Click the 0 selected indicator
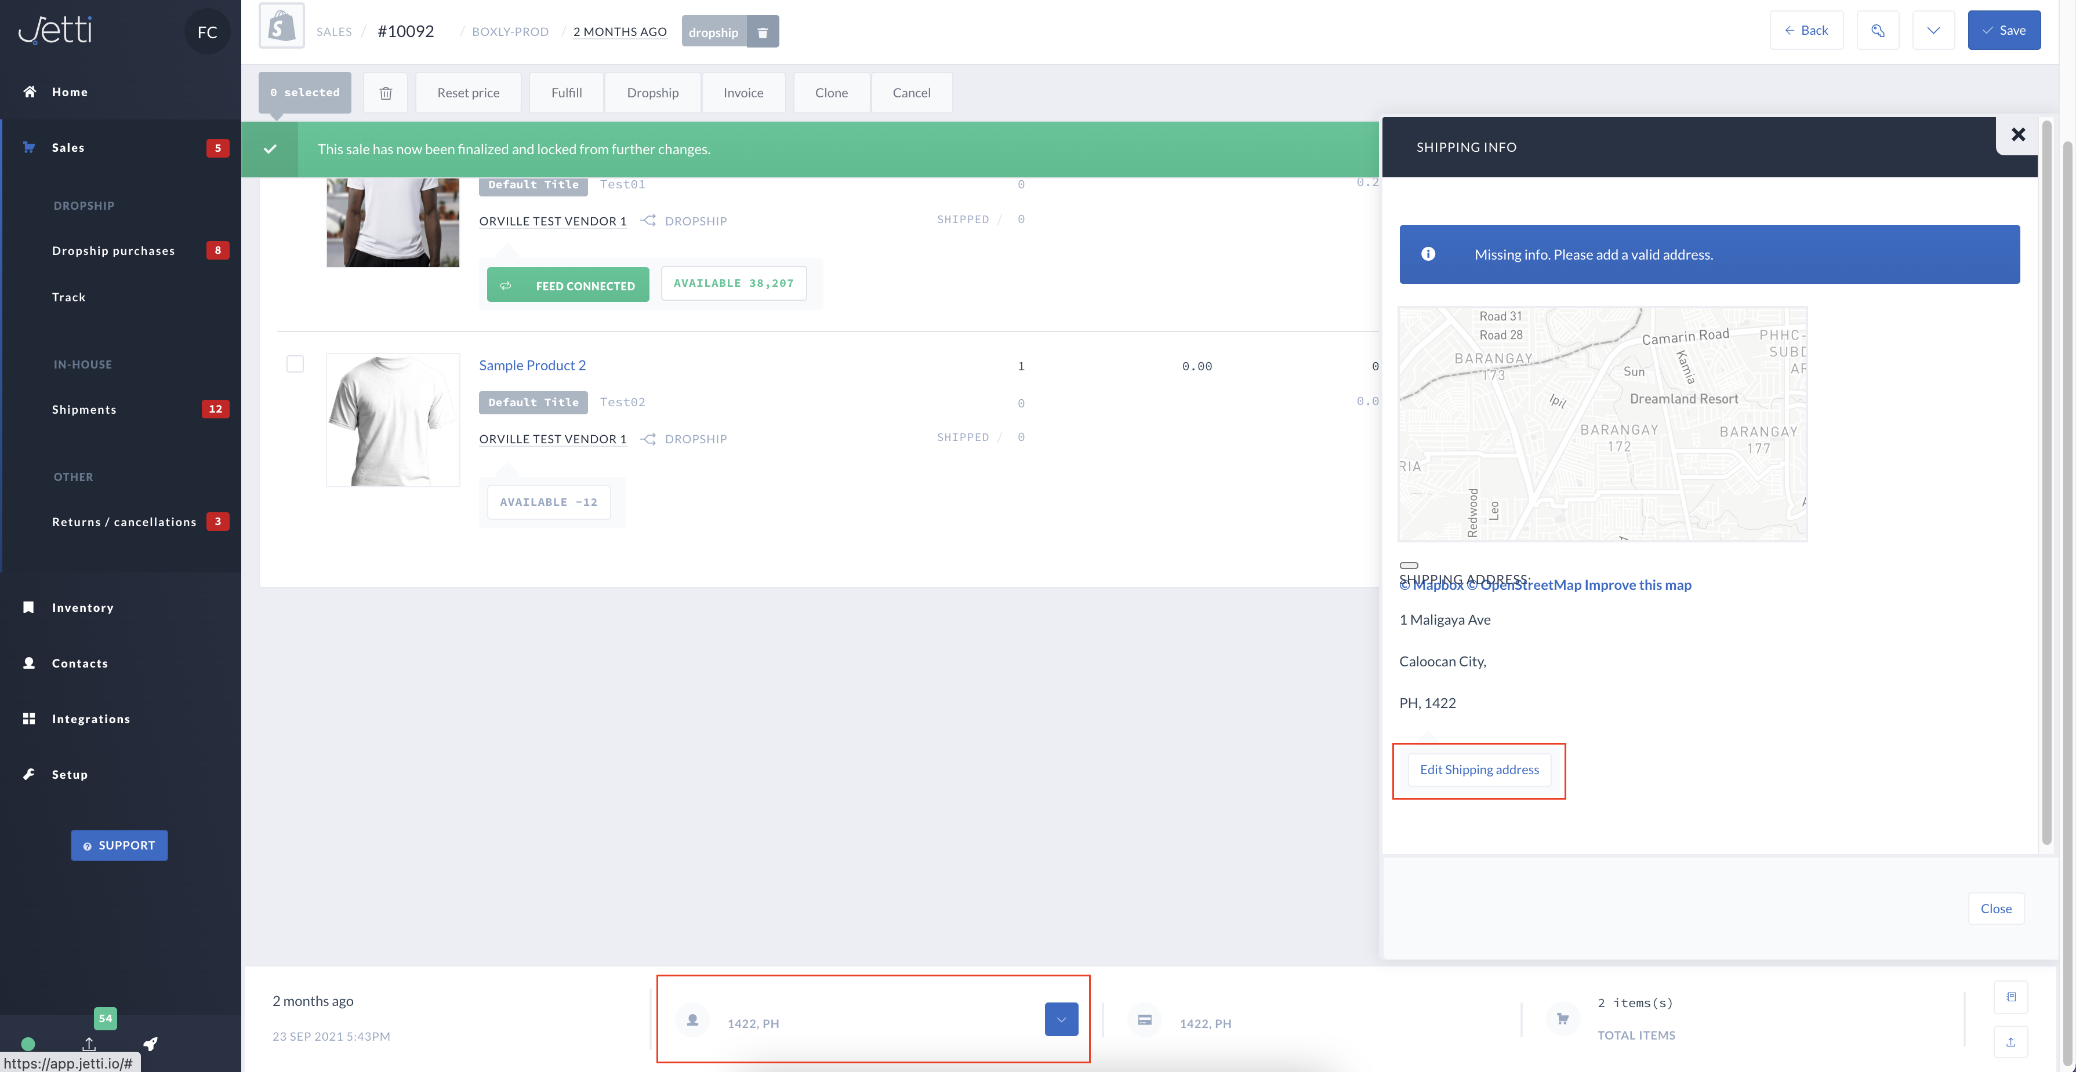Image resolution: width=2076 pixels, height=1072 pixels. pyautogui.click(x=306, y=93)
